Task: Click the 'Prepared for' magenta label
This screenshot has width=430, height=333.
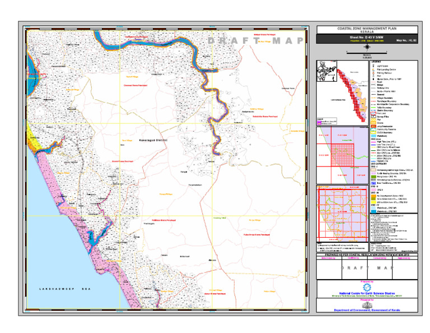Action: point(367,300)
